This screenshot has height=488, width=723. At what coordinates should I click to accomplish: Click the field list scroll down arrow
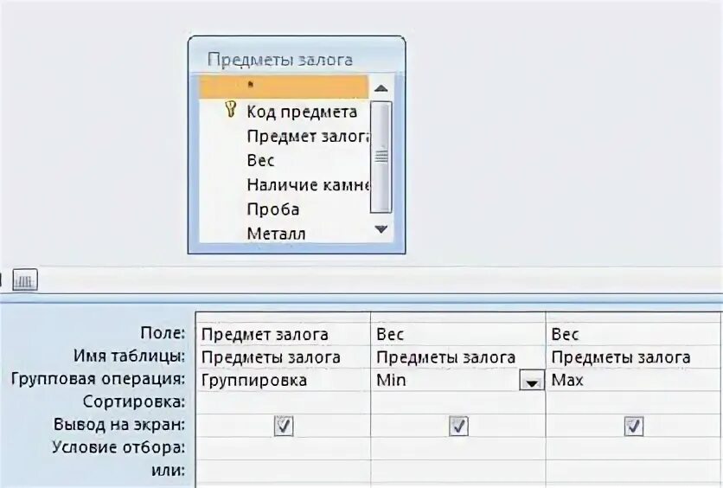point(381,228)
